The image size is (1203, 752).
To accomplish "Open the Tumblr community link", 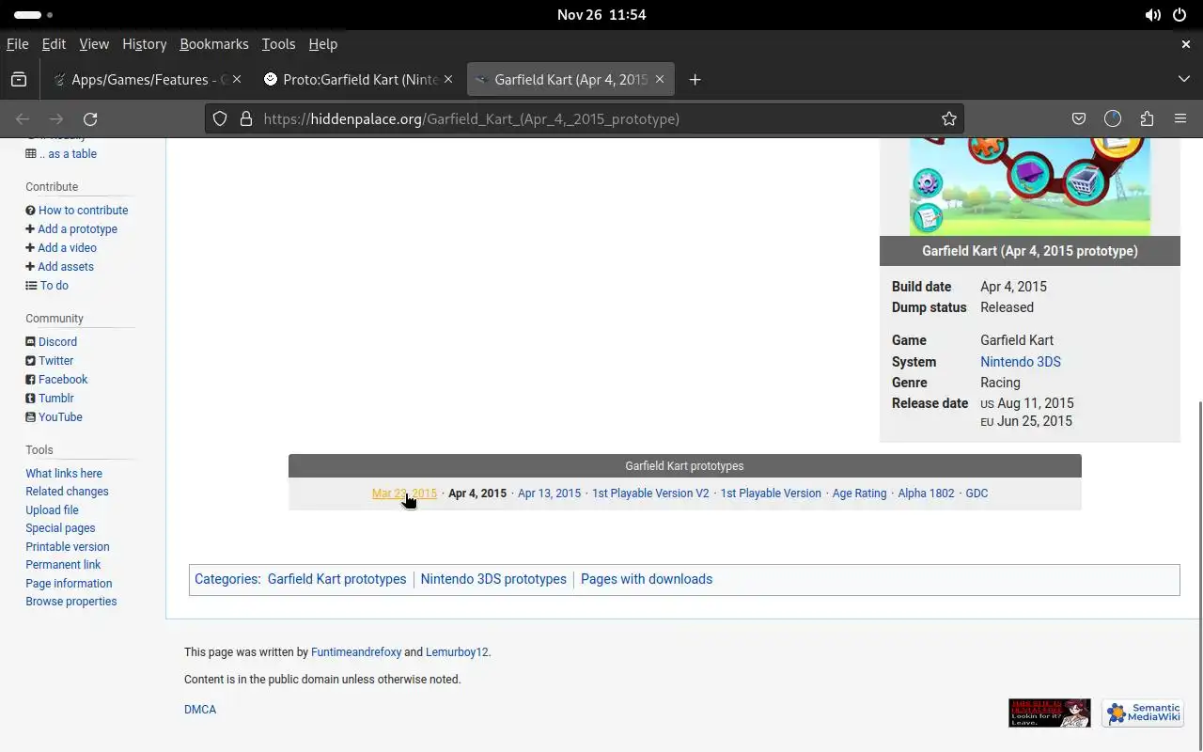I will (x=55, y=399).
